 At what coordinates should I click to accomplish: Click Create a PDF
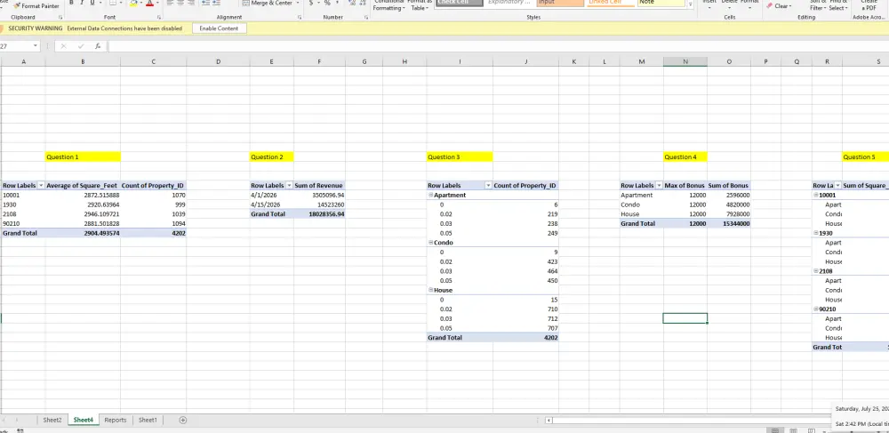tap(868, 5)
